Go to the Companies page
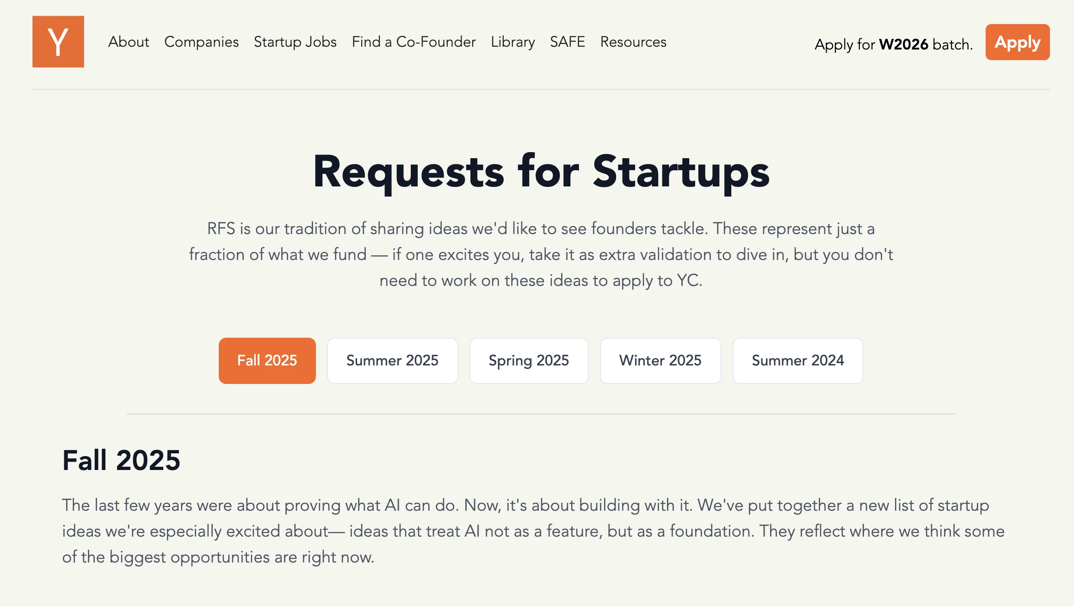Image resolution: width=1074 pixels, height=606 pixels. tap(201, 42)
